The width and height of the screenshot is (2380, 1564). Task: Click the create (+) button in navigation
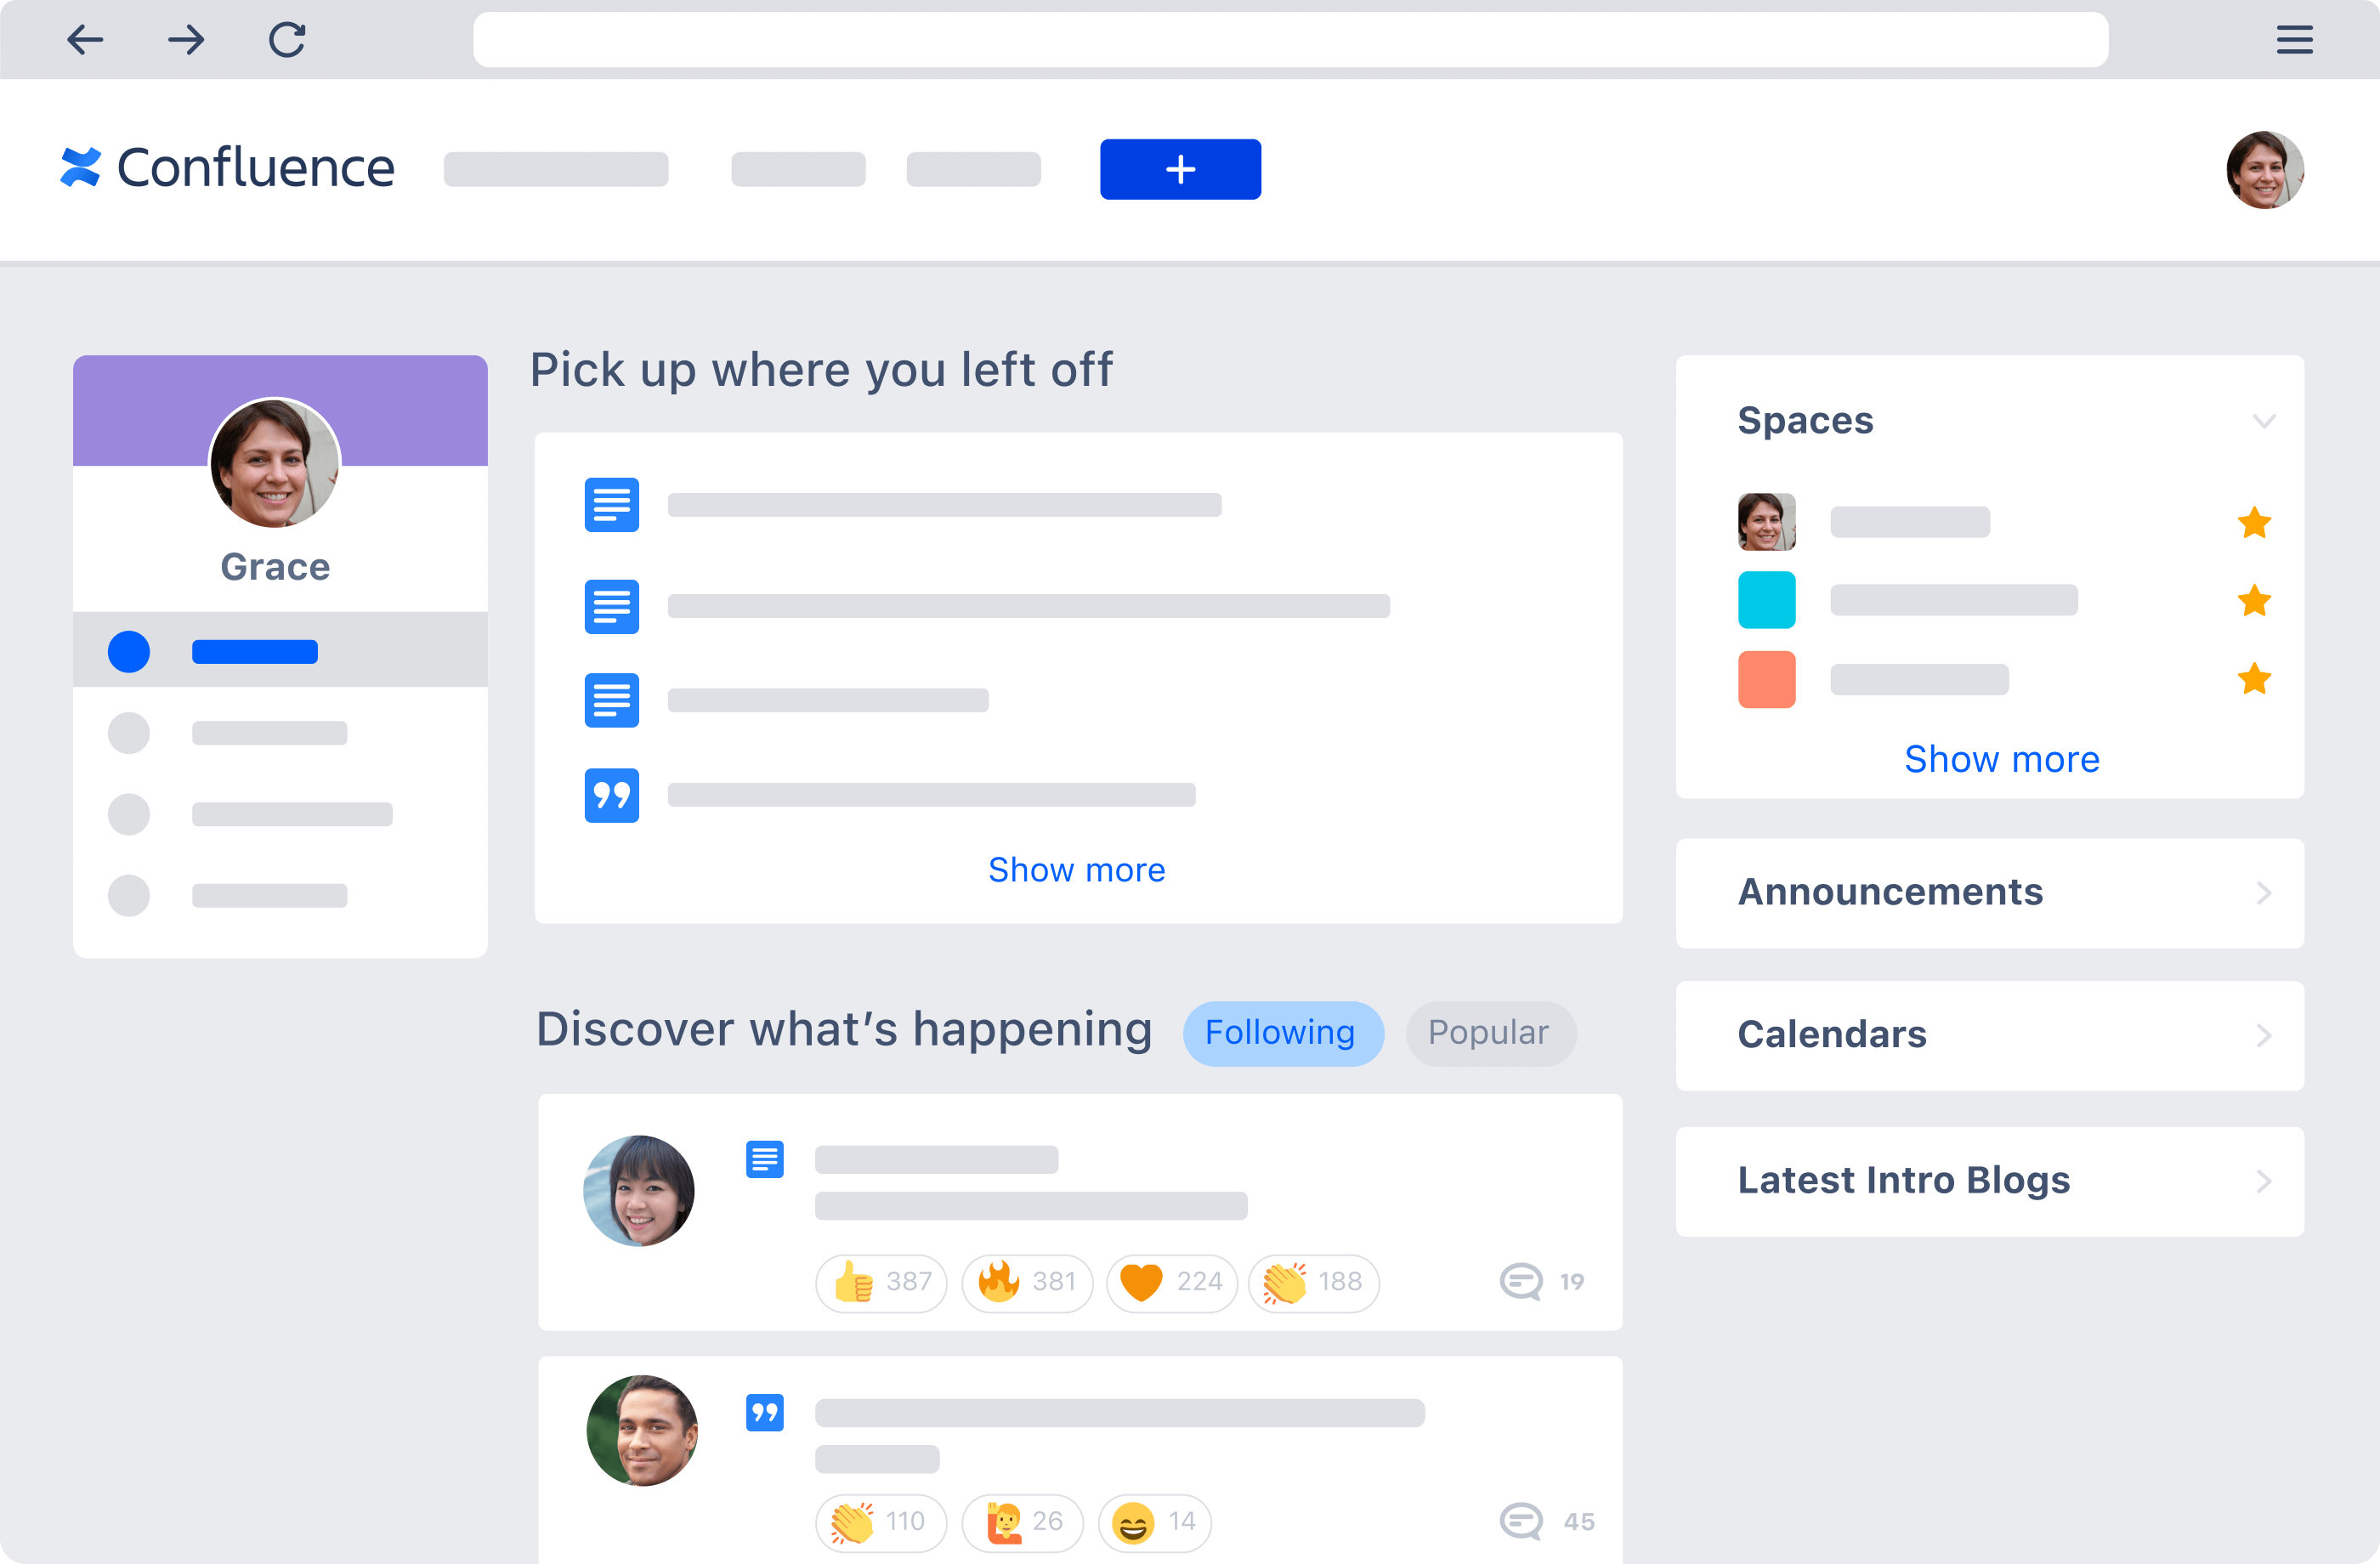1180,169
